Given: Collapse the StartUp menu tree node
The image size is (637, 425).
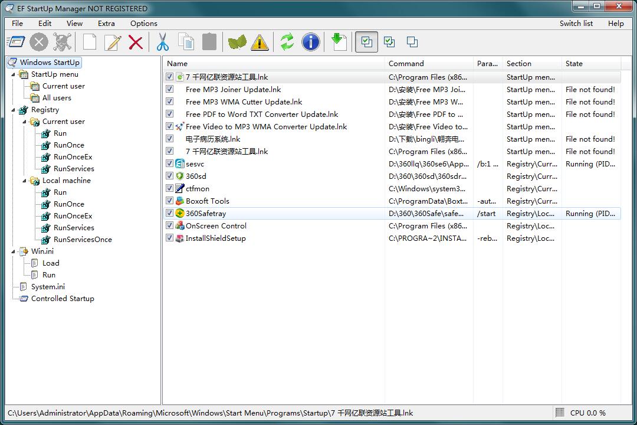Looking at the screenshot, I should point(14,74).
